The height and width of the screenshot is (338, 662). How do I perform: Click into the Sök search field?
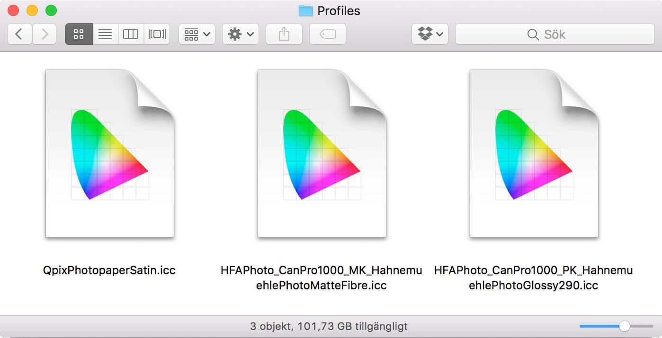click(554, 34)
